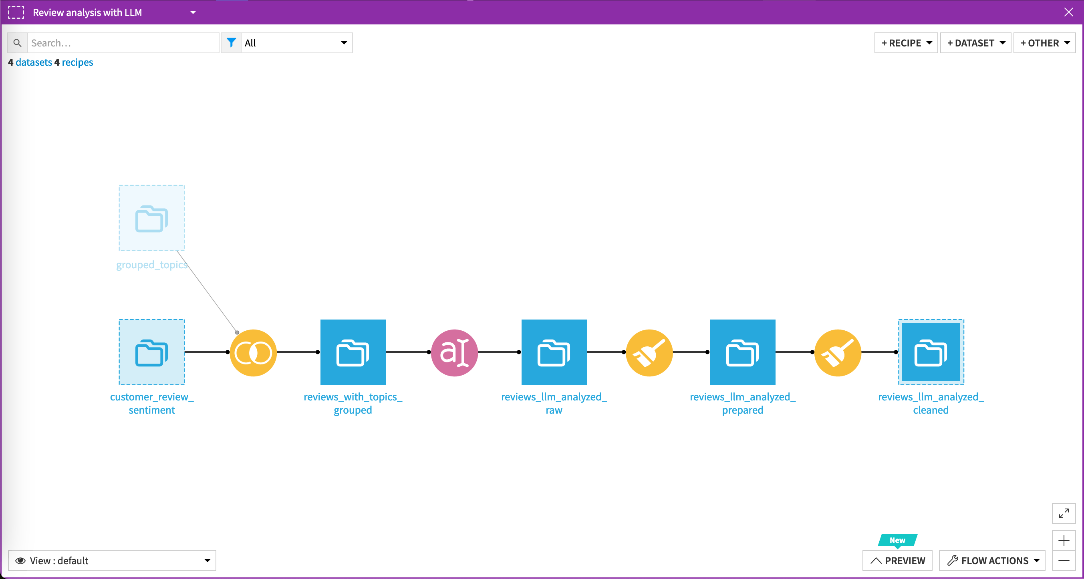Select the customer_review_sentiment dataset node
The image size is (1084, 579).
coord(151,352)
